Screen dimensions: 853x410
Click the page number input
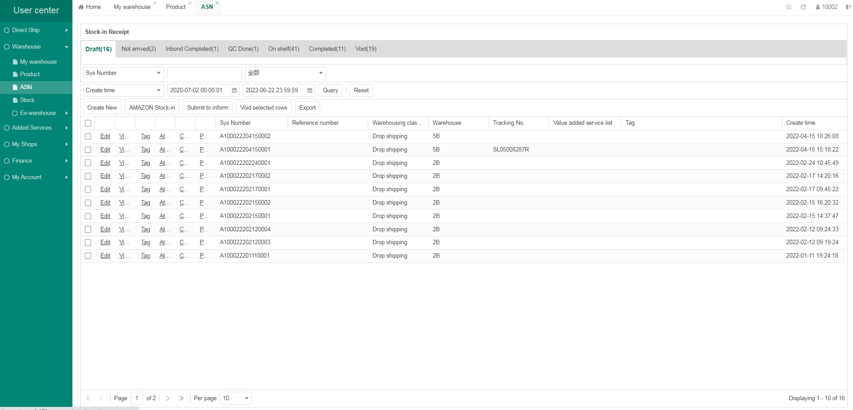click(137, 398)
